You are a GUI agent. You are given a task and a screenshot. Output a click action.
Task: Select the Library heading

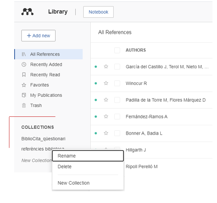pos(58,11)
